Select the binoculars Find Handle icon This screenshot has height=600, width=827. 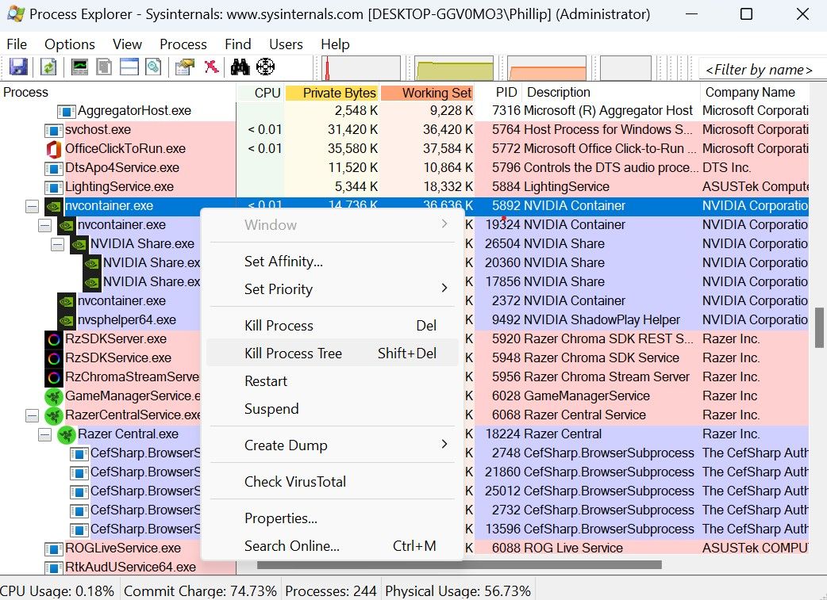[240, 67]
